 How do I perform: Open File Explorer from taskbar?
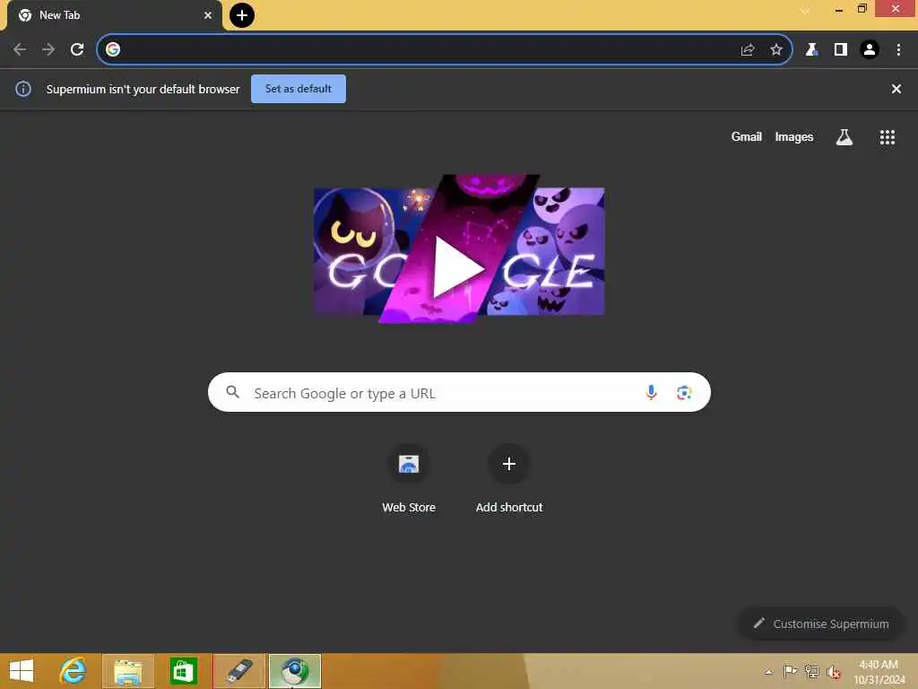(x=128, y=671)
